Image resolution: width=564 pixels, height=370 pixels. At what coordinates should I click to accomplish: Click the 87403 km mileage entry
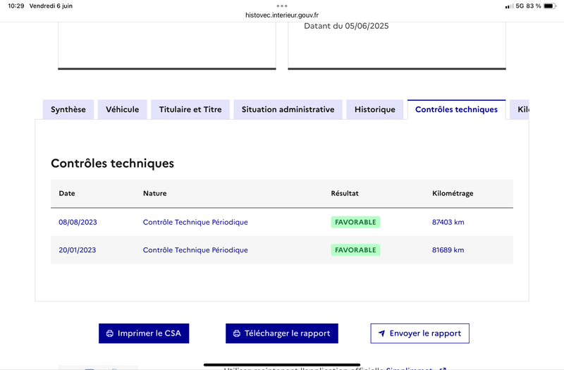448,222
